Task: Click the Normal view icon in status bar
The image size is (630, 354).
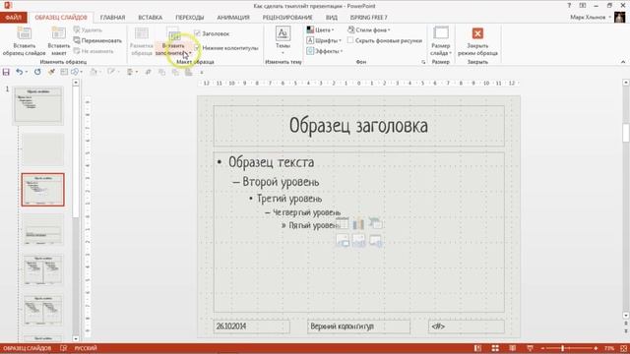Action: (477, 348)
